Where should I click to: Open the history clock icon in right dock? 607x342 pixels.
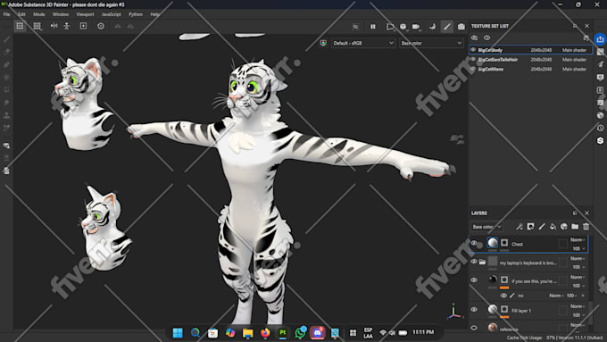tap(600, 128)
